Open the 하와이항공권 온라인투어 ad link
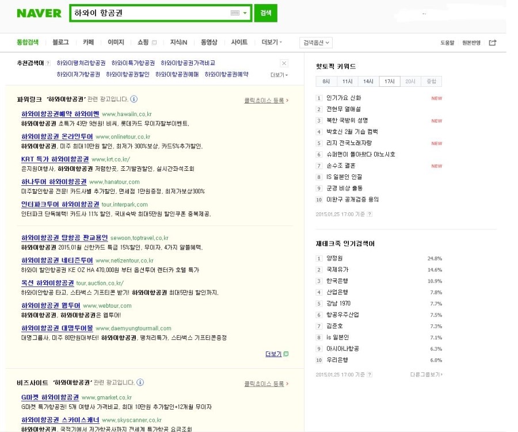 [x=57, y=136]
